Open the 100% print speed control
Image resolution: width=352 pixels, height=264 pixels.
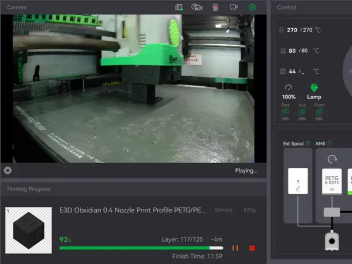289,92
